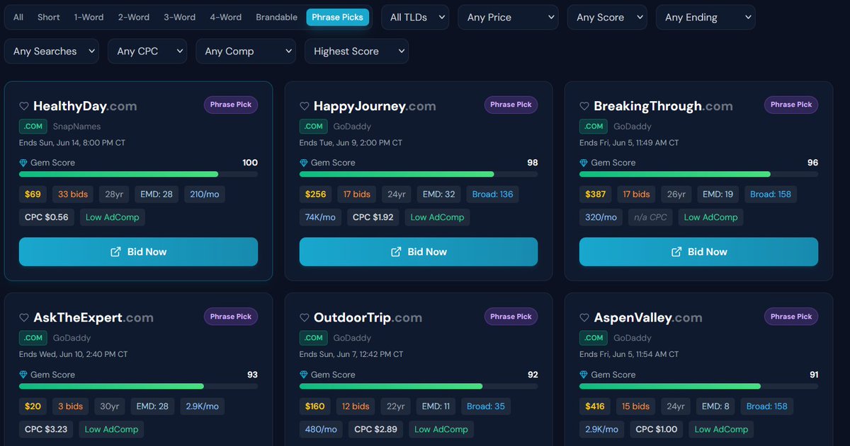Open the Any Ending dropdown
850x446 pixels.
coord(705,17)
